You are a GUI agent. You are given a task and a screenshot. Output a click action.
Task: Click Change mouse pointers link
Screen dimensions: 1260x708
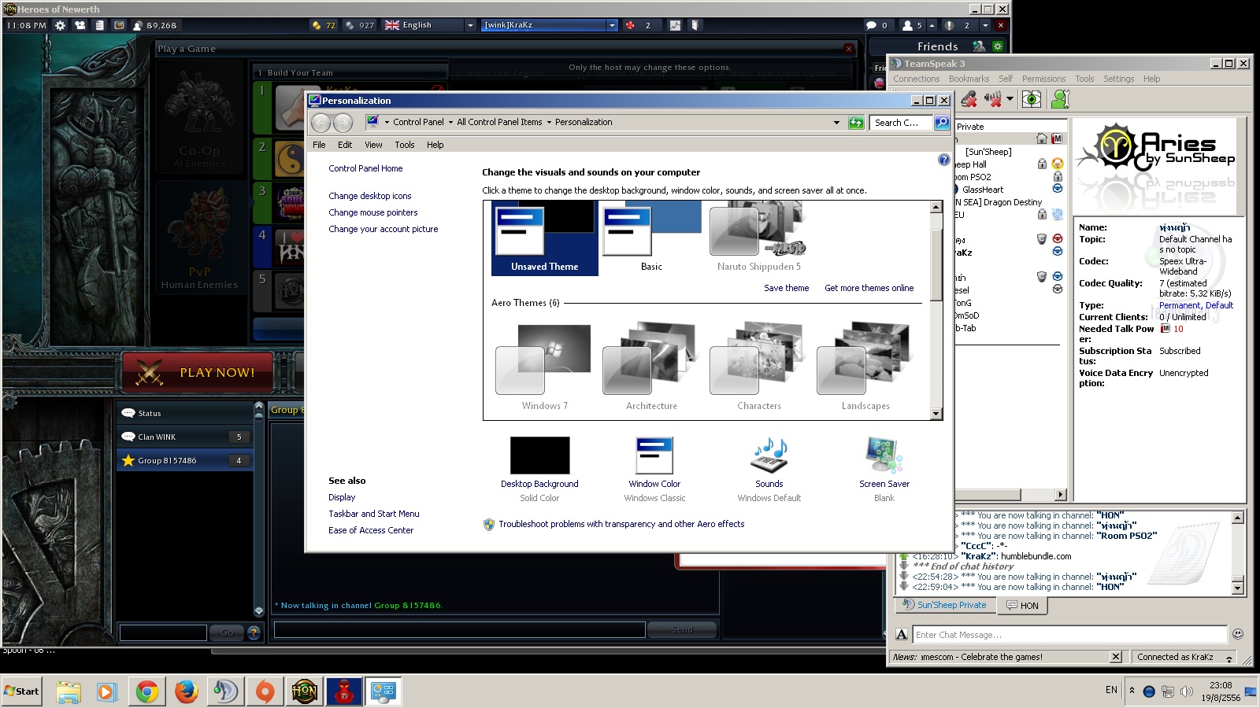click(x=373, y=212)
